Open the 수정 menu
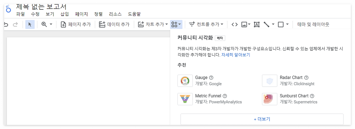This screenshot has height=129, width=355. pos(35,14)
